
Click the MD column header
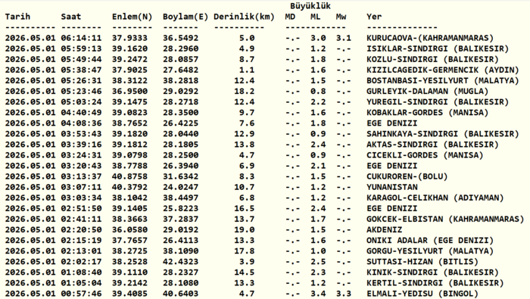pyautogui.click(x=290, y=17)
